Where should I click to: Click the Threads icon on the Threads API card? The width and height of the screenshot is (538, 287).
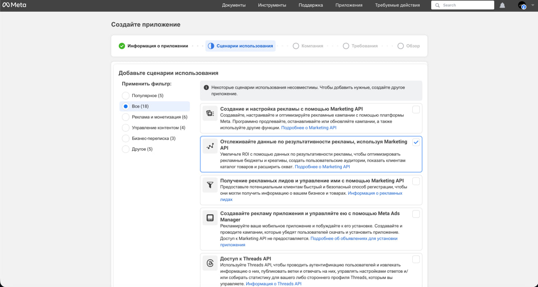(210, 262)
